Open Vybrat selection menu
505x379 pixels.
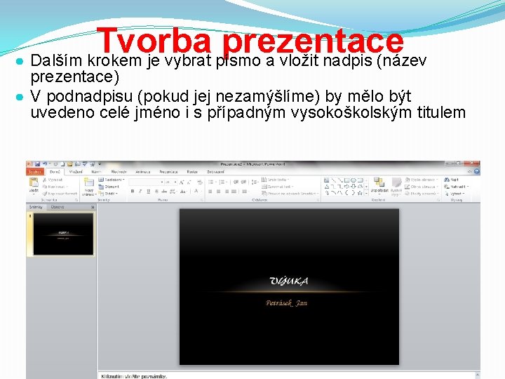(x=454, y=194)
